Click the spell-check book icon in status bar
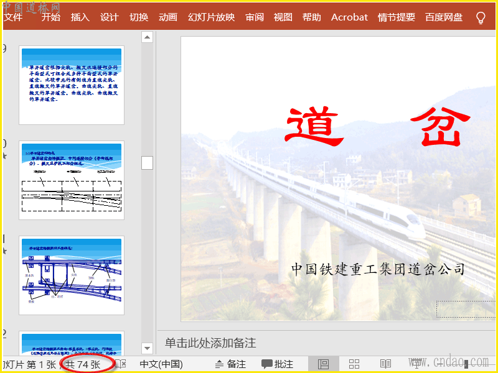The height and width of the screenshot is (373, 498). click(x=121, y=364)
